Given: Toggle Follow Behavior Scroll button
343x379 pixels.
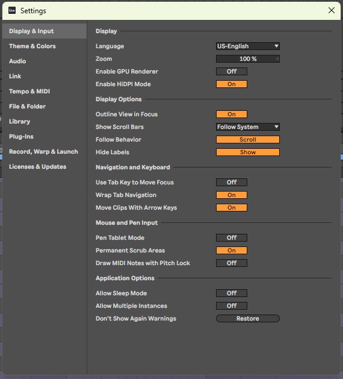Looking at the screenshot, I should tap(248, 139).
